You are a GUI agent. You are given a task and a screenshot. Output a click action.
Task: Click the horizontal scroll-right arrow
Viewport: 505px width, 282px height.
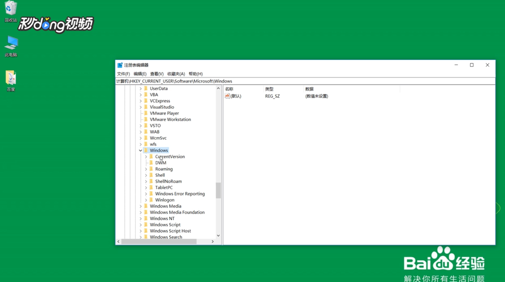(213, 241)
